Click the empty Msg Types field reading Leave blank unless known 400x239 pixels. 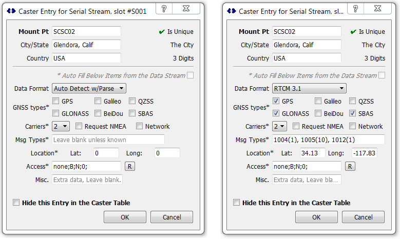108,140
